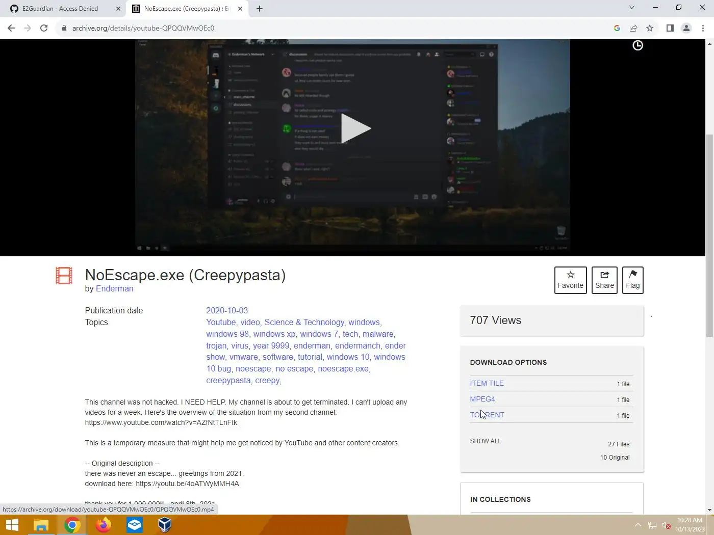The image size is (714, 535).
Task: Open the tutorial topic link
Action: coord(310,357)
